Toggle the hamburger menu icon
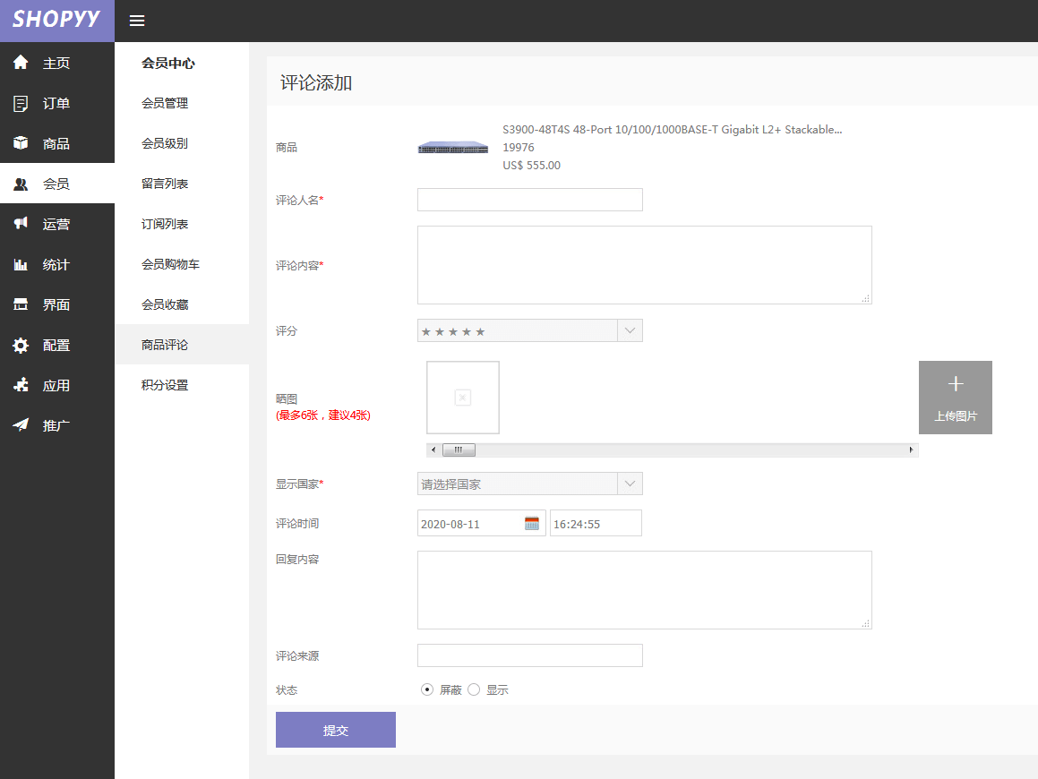The image size is (1038, 779). (x=137, y=21)
